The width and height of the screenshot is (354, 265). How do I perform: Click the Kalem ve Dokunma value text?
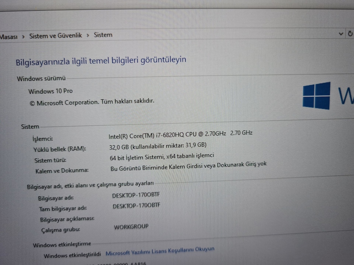pyautogui.click(x=188, y=166)
